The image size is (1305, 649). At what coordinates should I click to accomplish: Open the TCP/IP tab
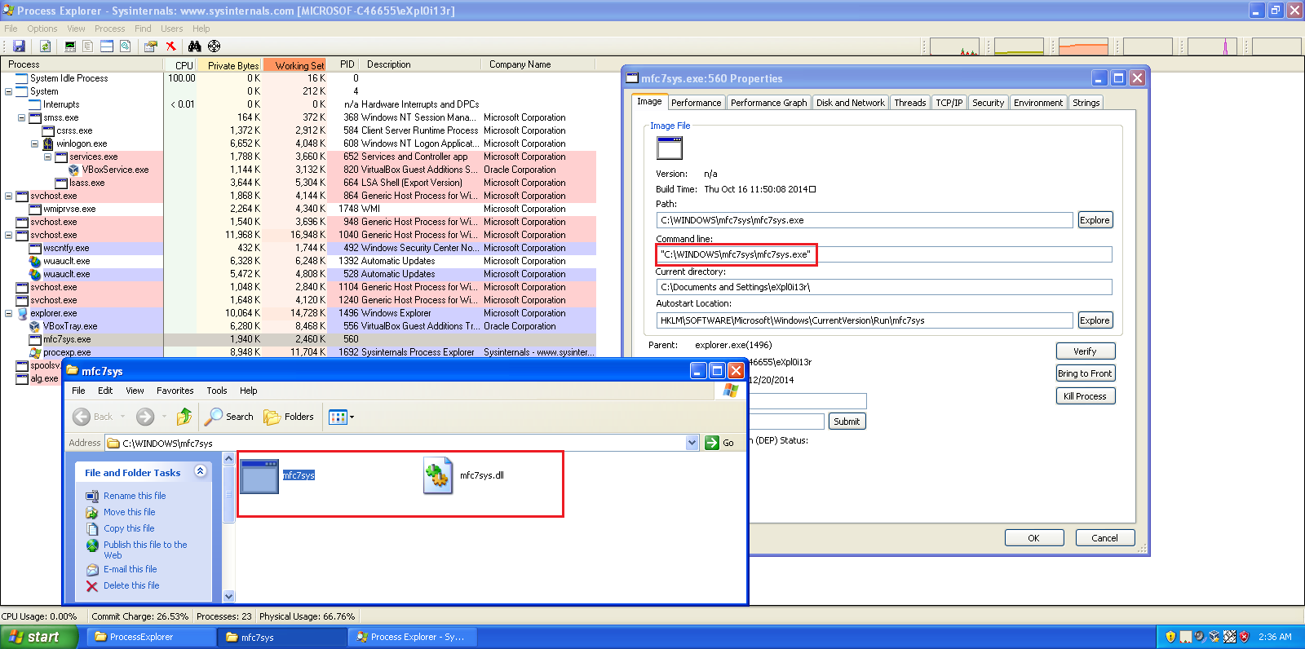[949, 103]
